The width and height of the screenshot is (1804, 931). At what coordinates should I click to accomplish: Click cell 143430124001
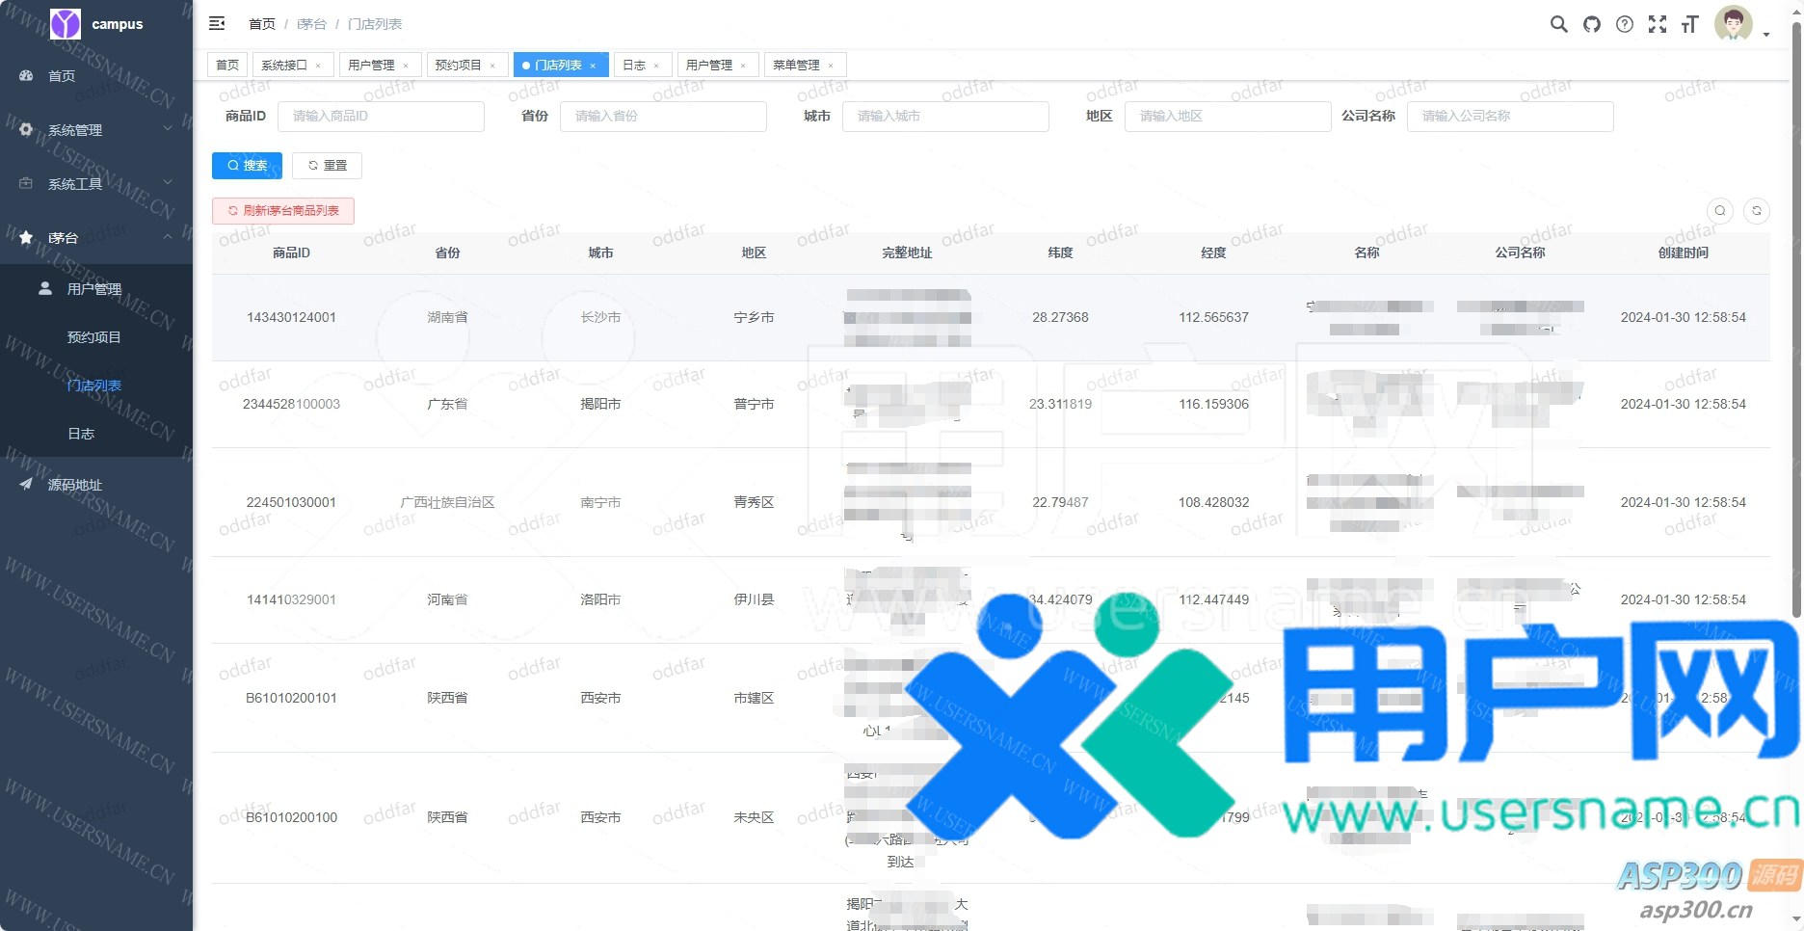[291, 317]
